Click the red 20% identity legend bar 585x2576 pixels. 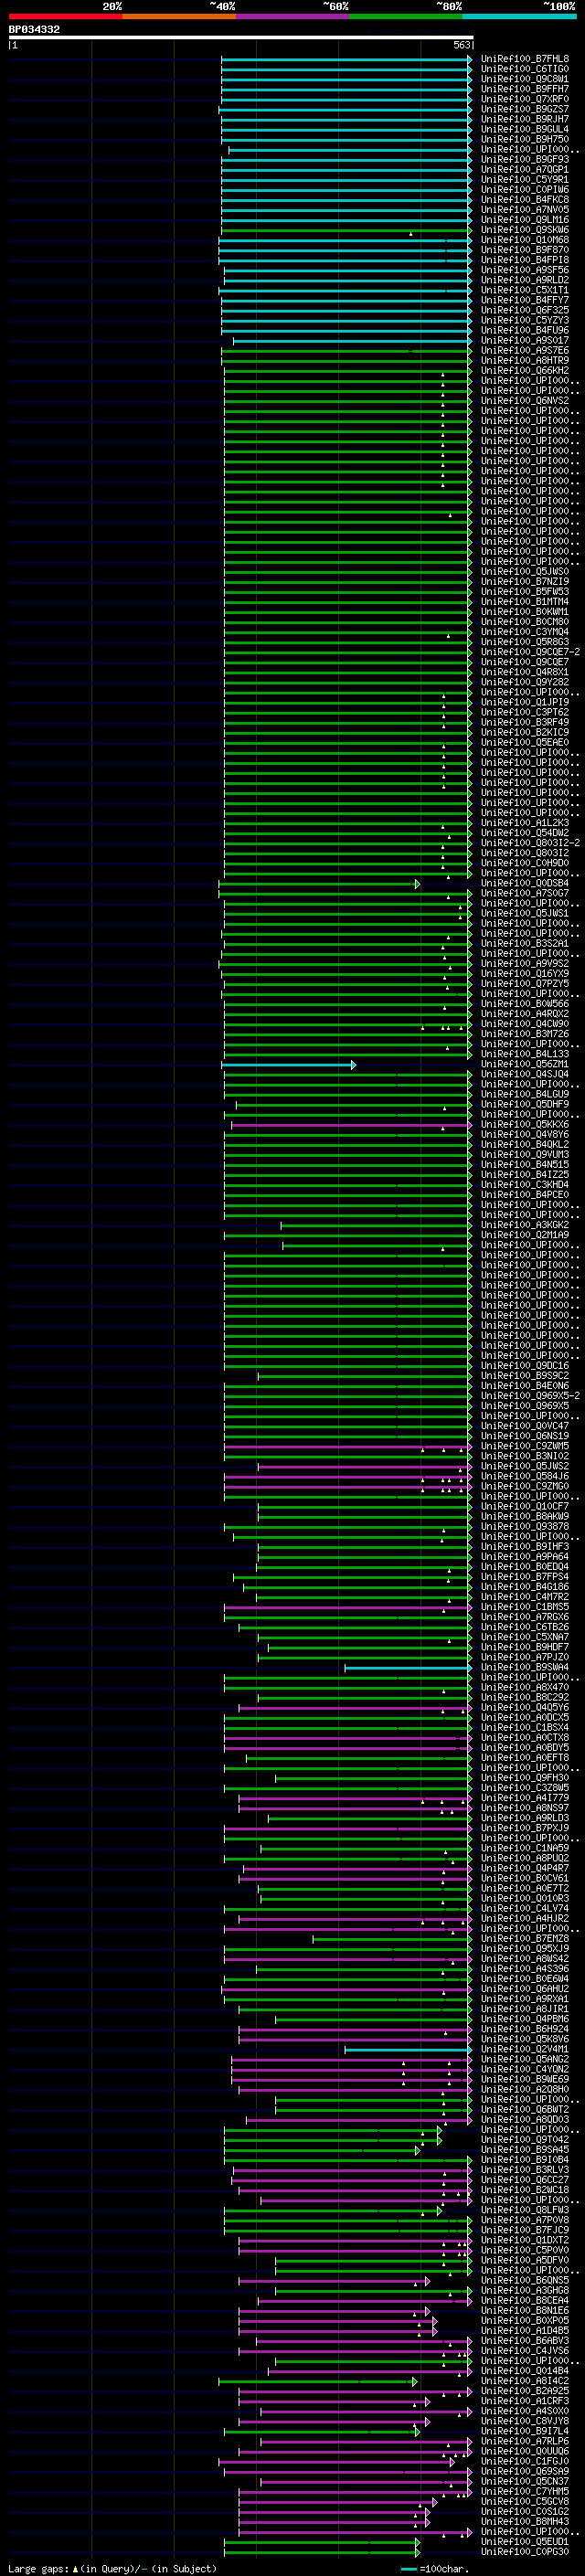(65, 16)
